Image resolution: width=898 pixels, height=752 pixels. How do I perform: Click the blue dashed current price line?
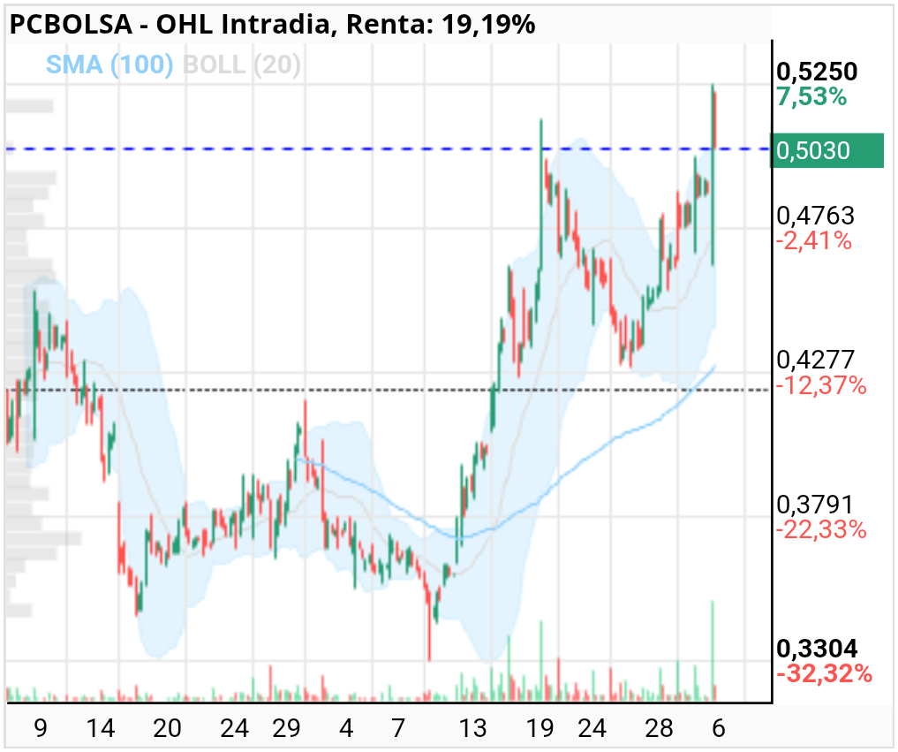click(387, 149)
